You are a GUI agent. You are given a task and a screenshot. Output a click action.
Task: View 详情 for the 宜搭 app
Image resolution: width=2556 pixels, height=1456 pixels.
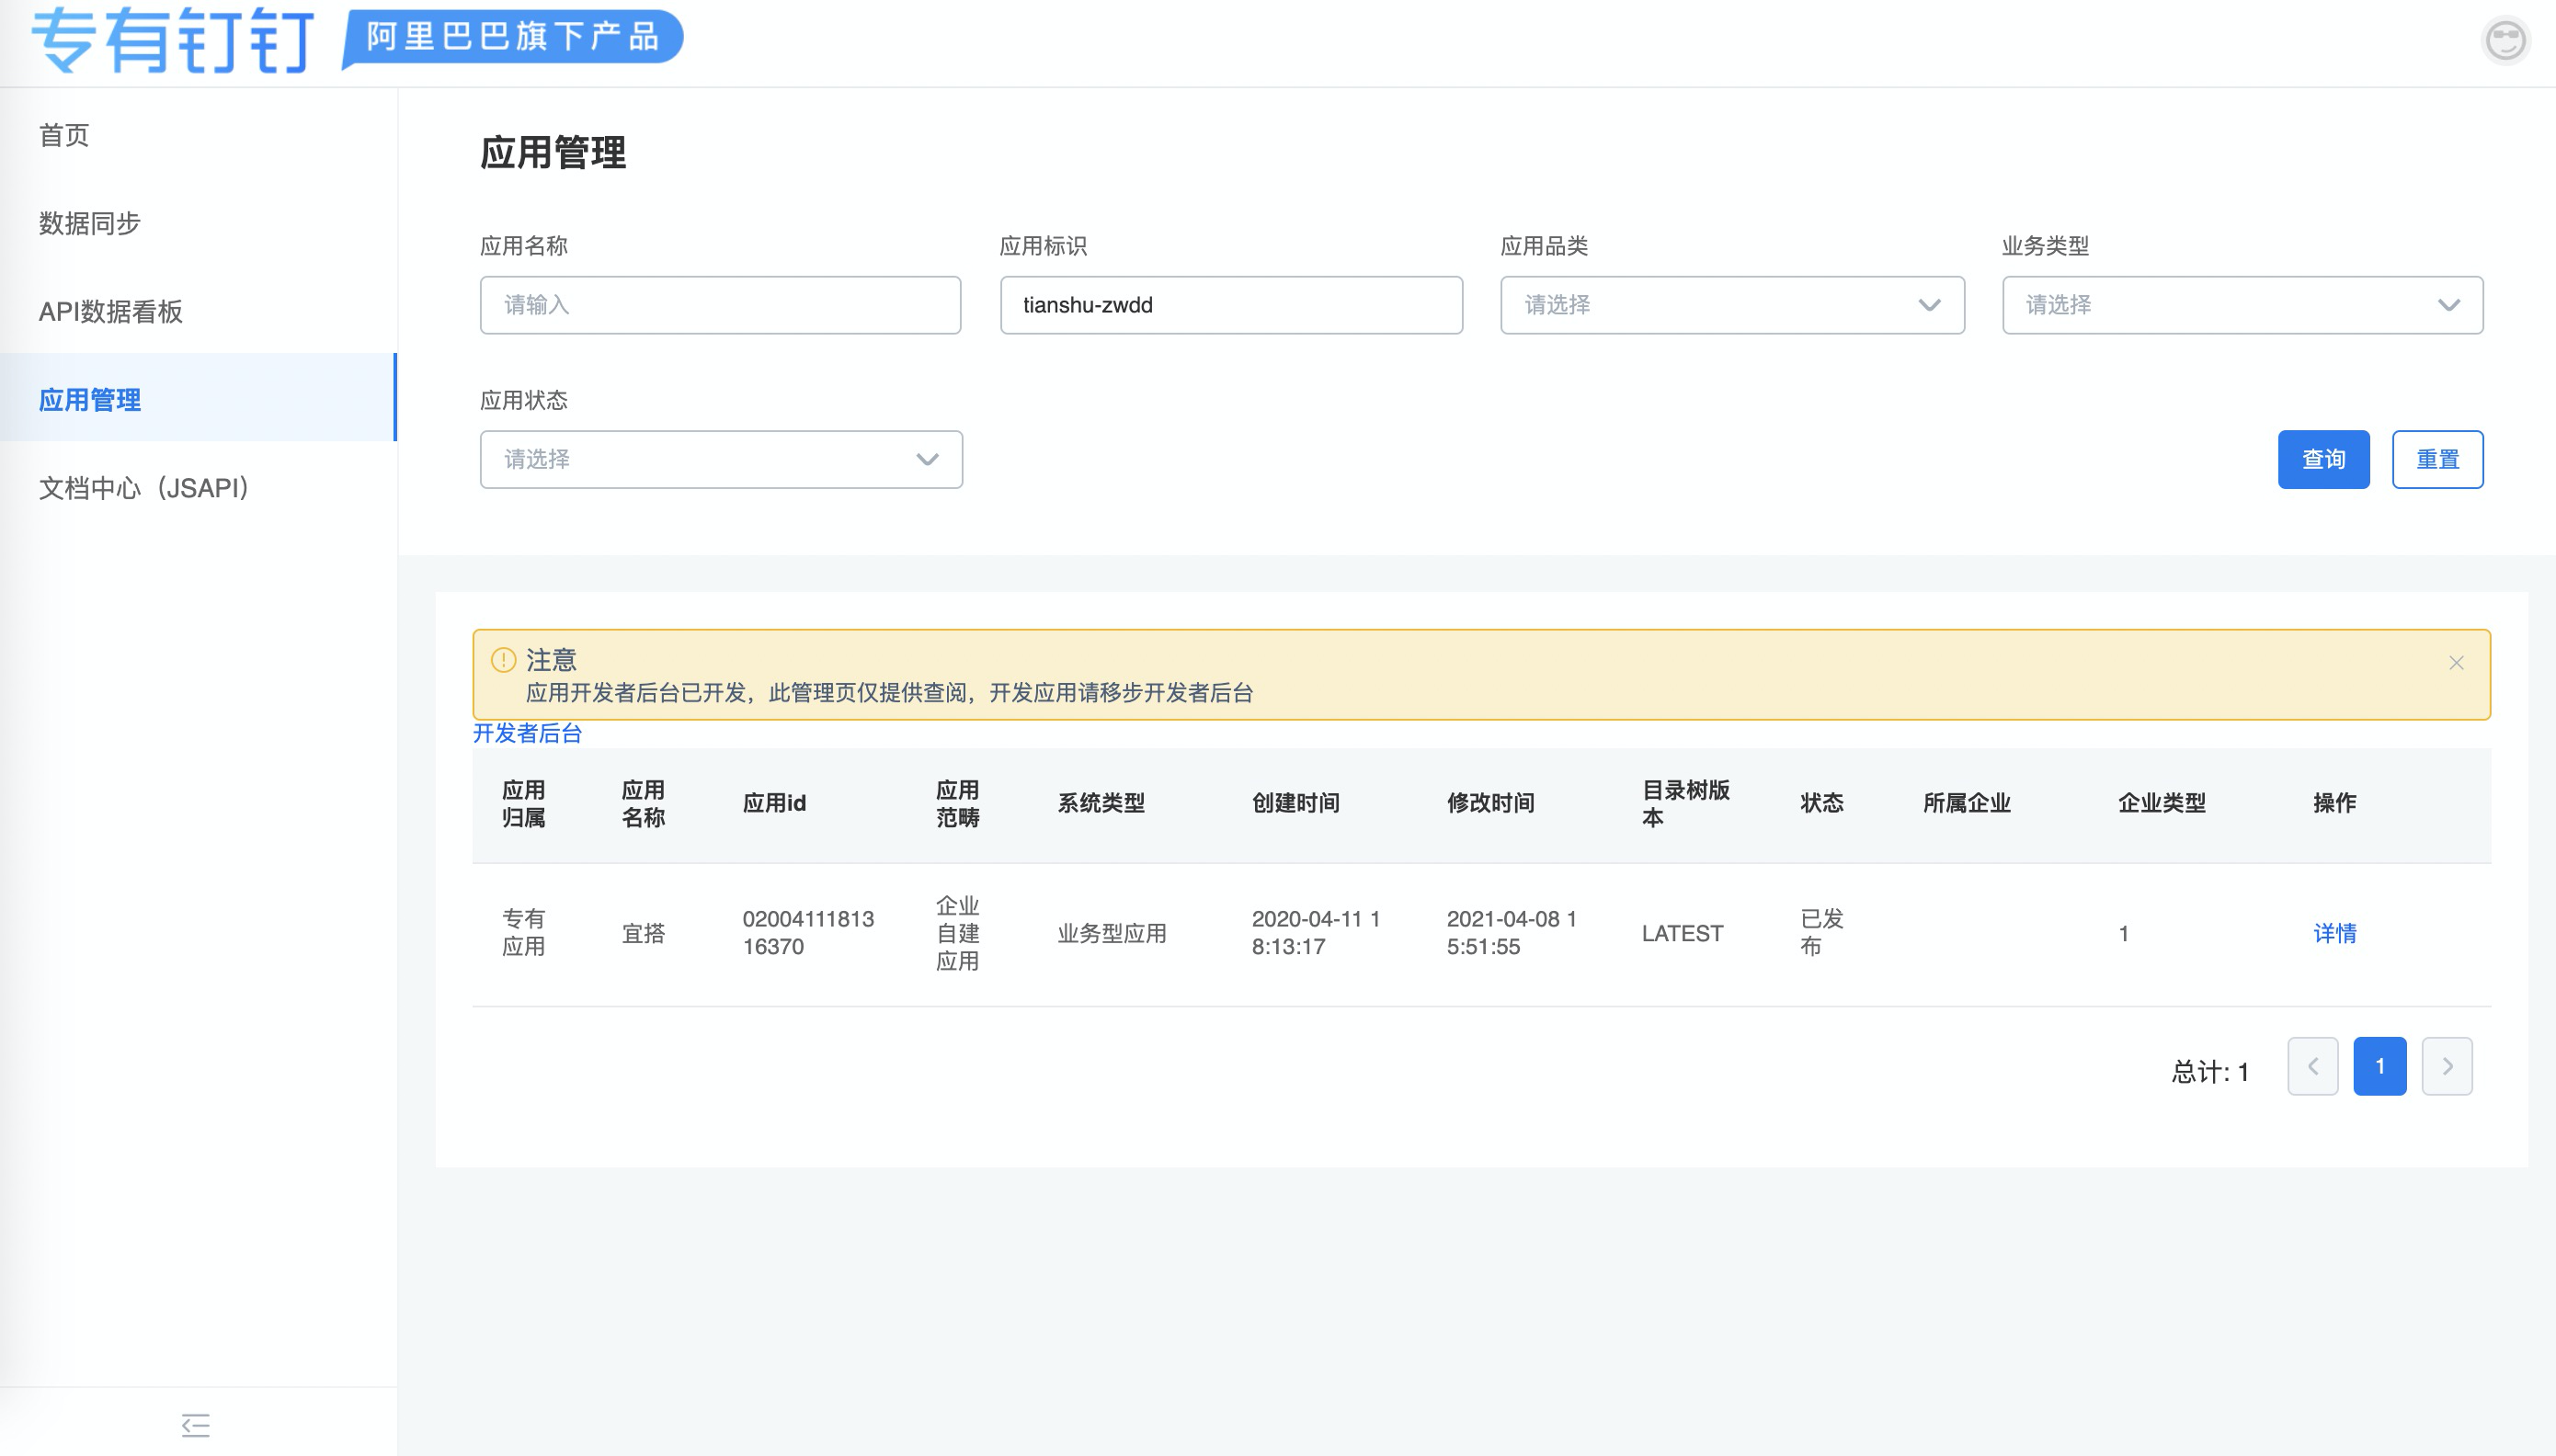2334,933
